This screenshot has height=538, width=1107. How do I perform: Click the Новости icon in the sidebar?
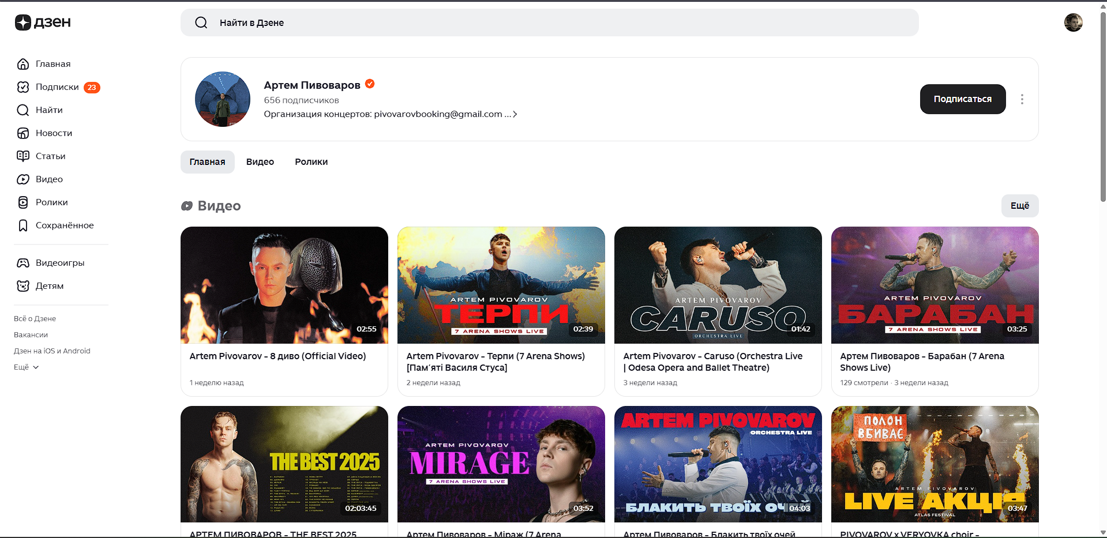[x=23, y=133]
